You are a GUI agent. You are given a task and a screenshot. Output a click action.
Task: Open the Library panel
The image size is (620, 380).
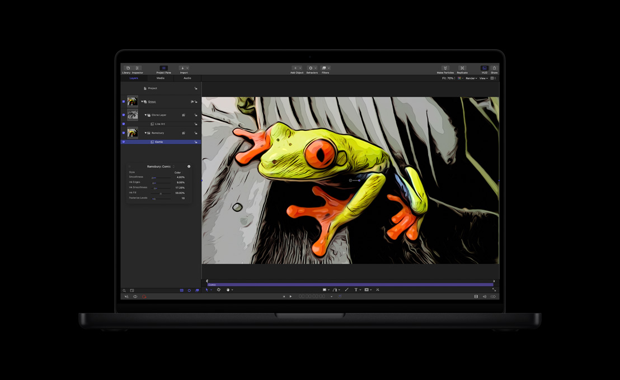tap(127, 67)
